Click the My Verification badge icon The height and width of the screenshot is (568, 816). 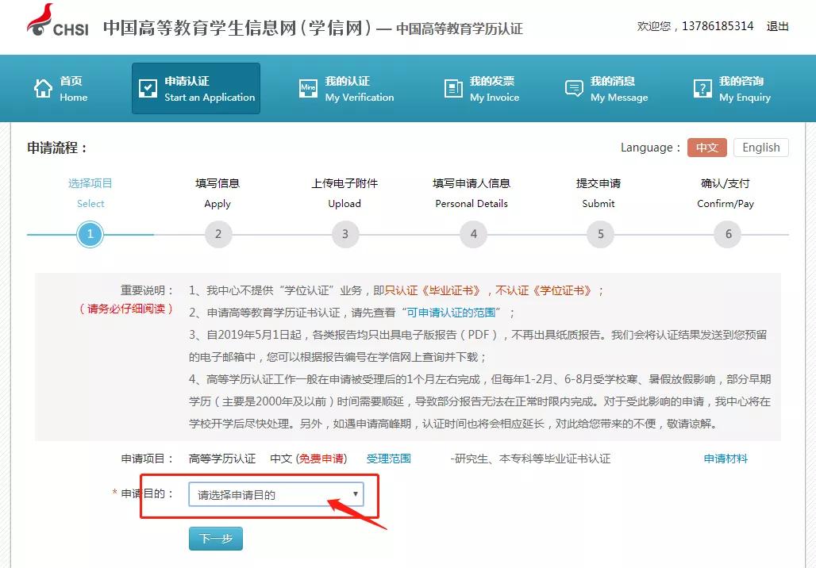pos(309,88)
